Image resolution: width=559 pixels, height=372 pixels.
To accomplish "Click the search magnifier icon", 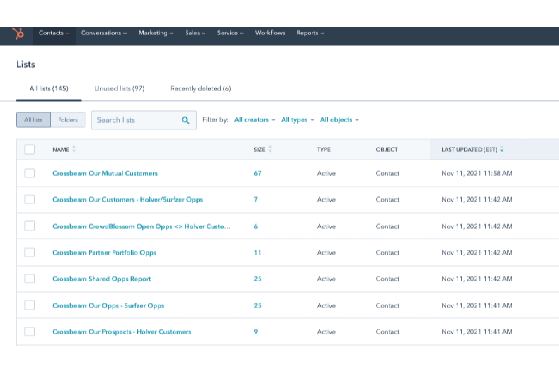I will (186, 120).
